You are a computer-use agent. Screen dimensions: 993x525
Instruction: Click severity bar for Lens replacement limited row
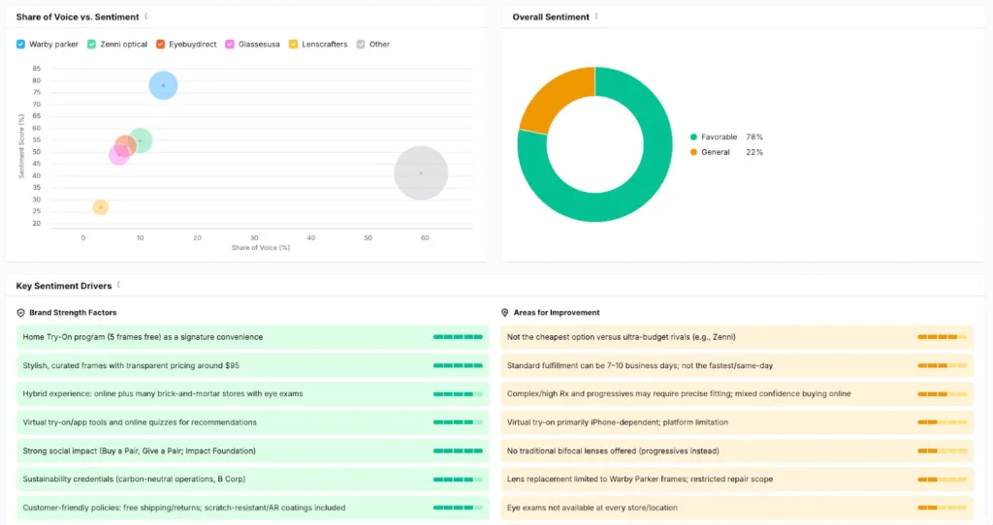click(943, 479)
